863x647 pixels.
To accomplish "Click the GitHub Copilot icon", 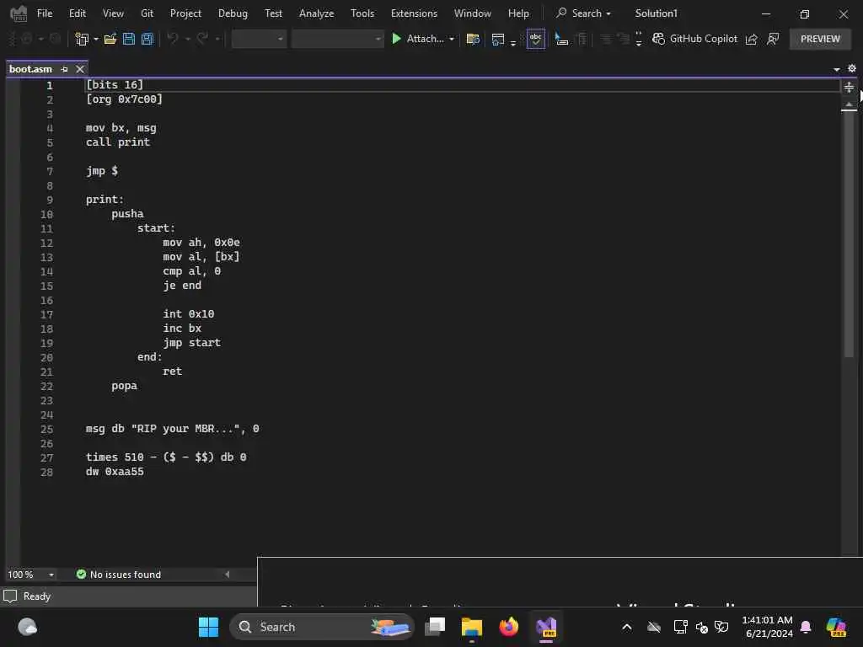I will pyautogui.click(x=658, y=39).
